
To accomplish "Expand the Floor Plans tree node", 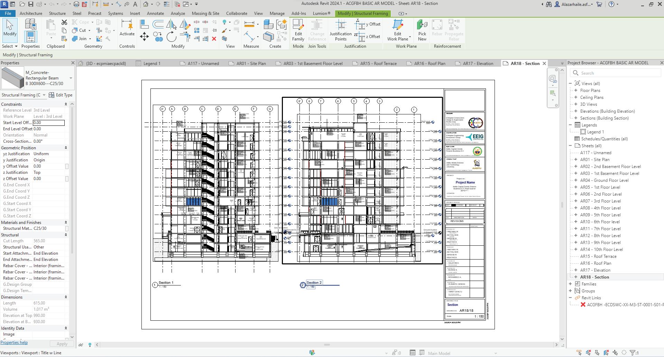I will coord(576,91).
